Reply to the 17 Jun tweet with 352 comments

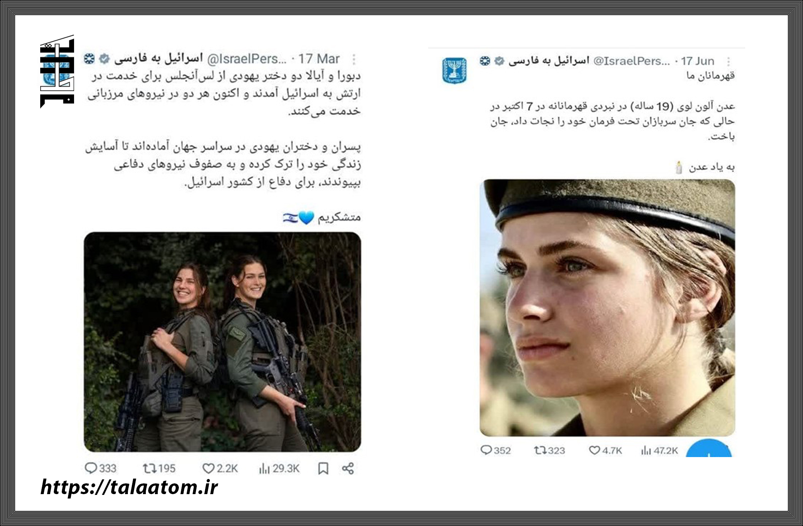click(x=486, y=450)
